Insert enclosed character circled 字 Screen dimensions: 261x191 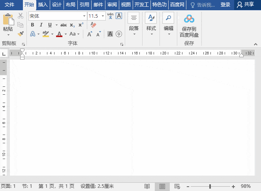(x=119, y=34)
